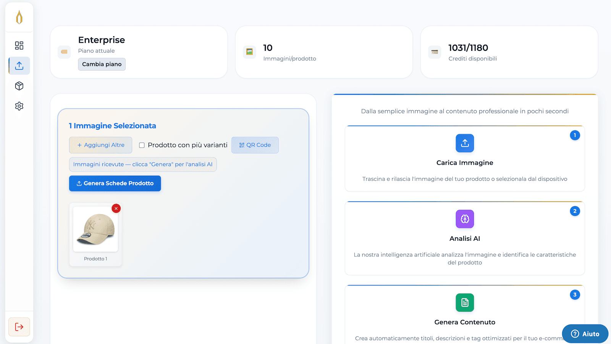611x344 pixels.
Task: Select the Prodotto 1 cap thumbnail
Action: pyautogui.click(x=95, y=229)
